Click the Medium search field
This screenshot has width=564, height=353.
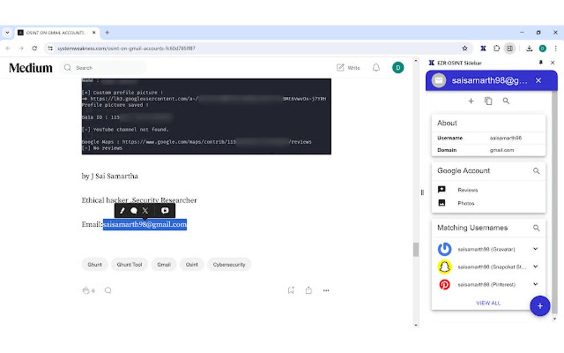(x=103, y=68)
